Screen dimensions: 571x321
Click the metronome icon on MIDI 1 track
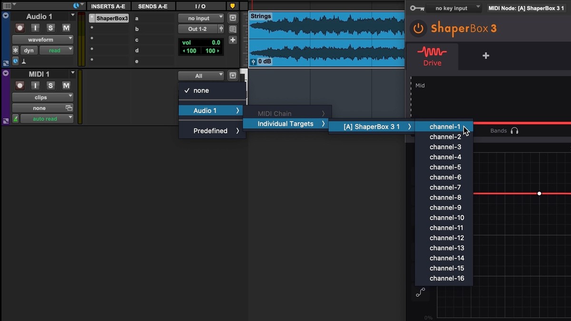[x=16, y=119]
